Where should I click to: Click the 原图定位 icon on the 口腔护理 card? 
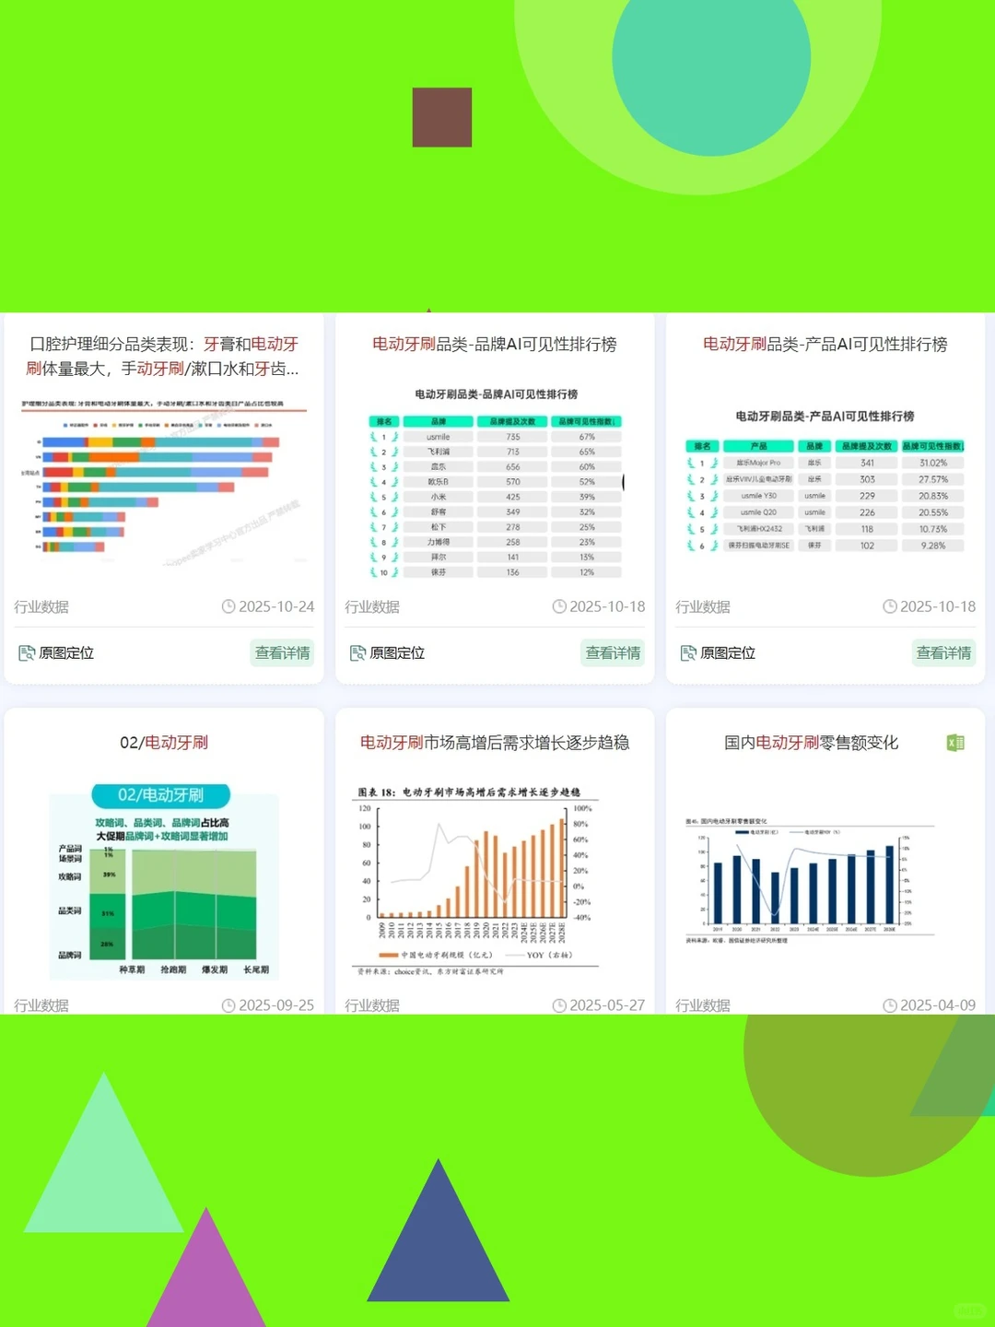tap(25, 652)
